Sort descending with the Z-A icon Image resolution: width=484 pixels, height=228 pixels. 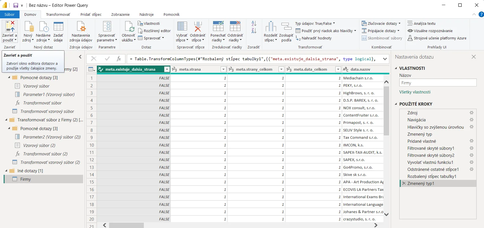point(254,31)
